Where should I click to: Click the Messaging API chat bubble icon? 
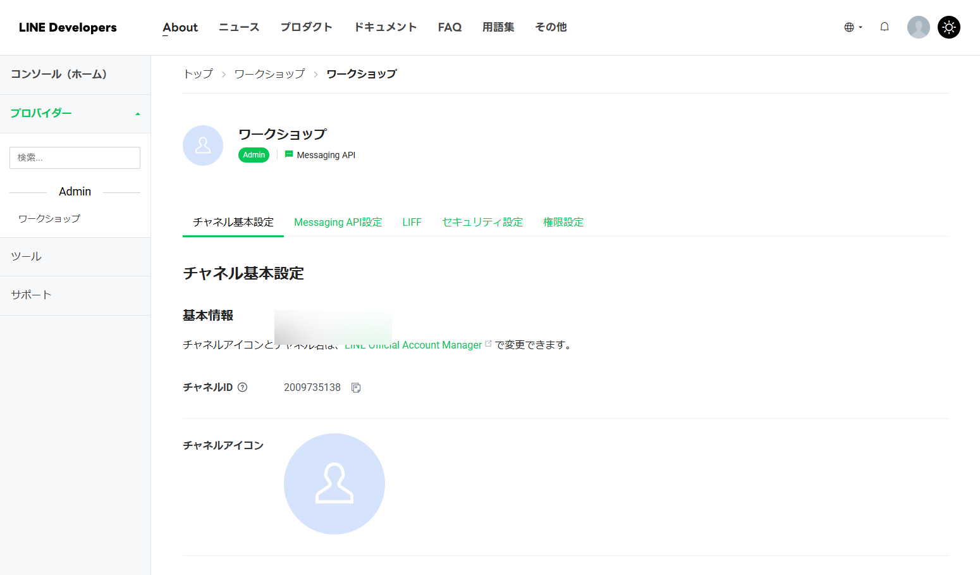click(288, 154)
